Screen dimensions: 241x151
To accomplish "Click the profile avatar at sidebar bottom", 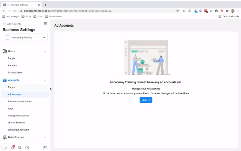I will (x=4, y=148).
